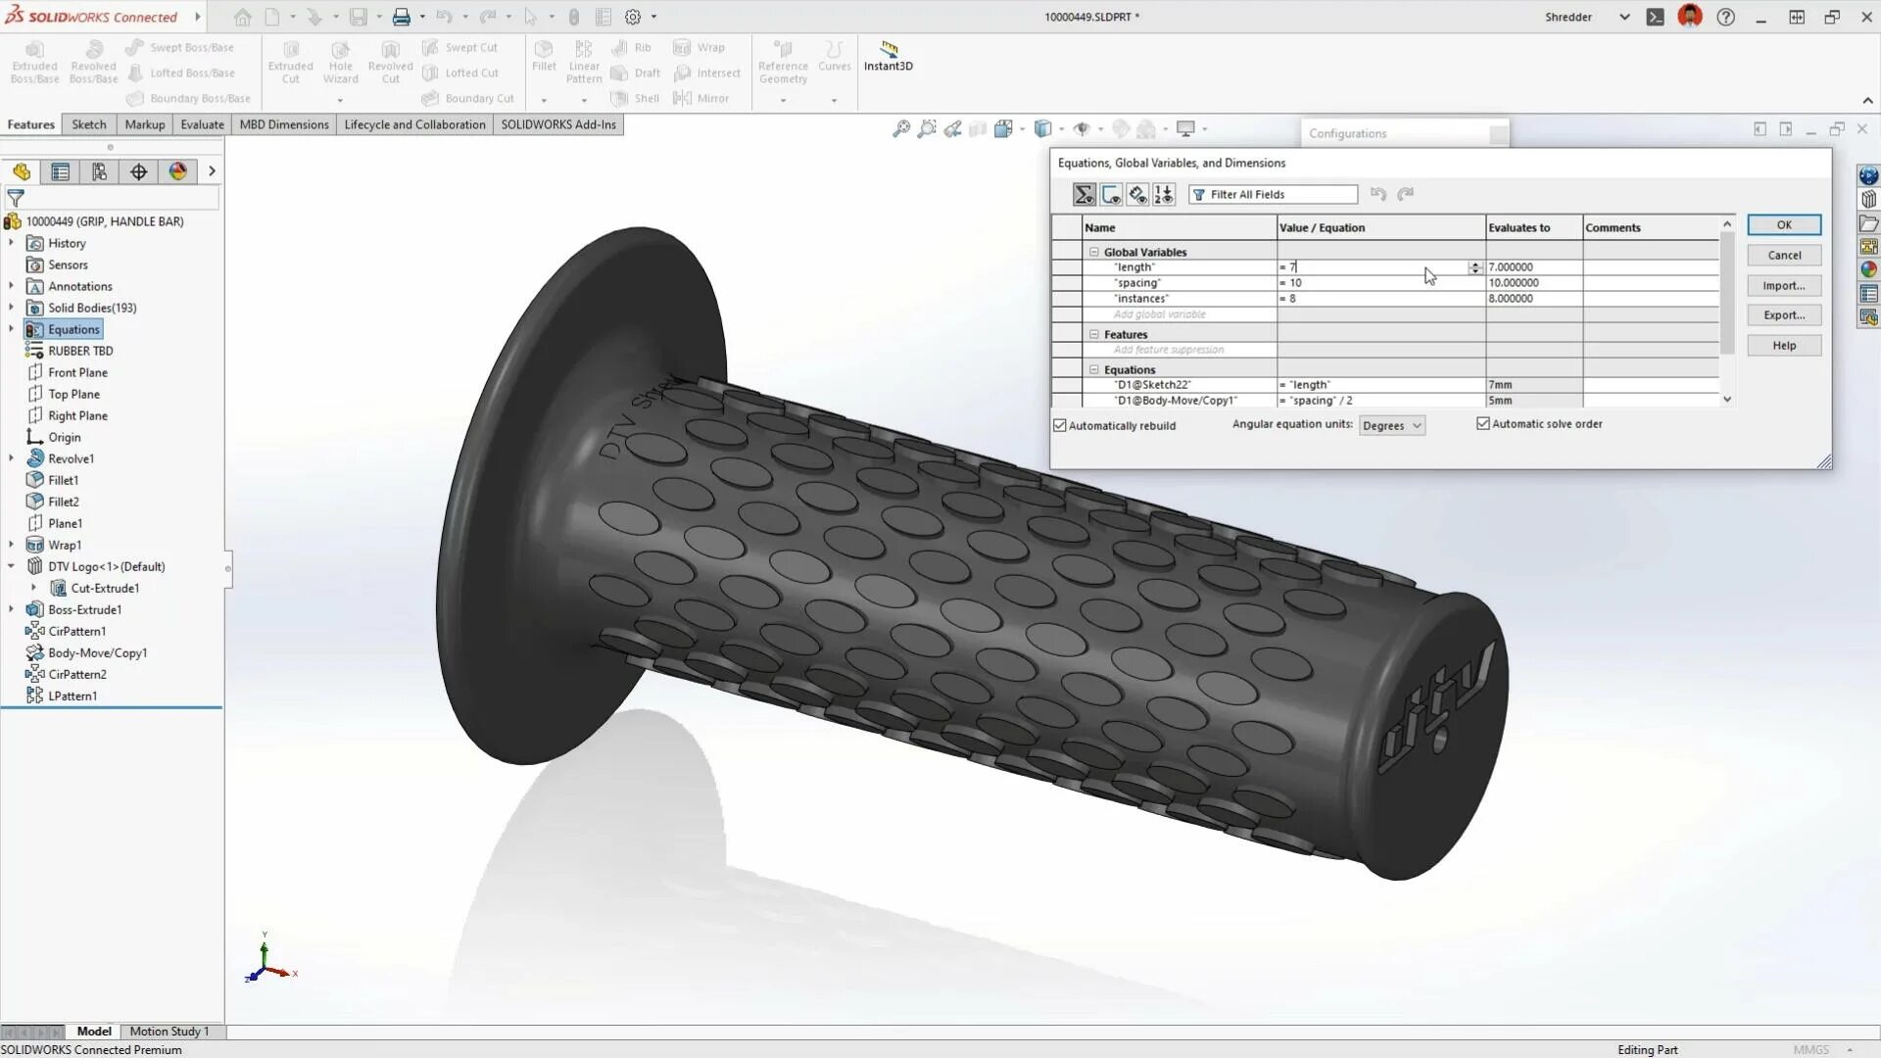Image resolution: width=1881 pixels, height=1058 pixels.
Task: Click the Print icon in title bar
Action: (401, 17)
